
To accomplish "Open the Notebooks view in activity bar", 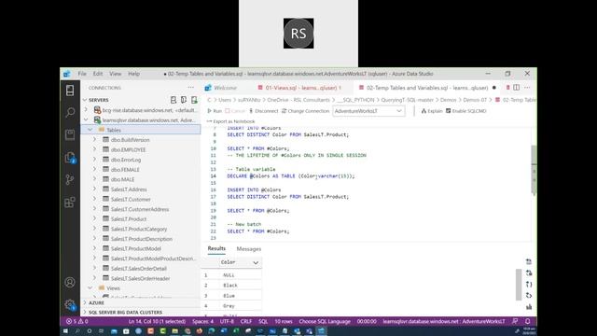I will click(70, 134).
